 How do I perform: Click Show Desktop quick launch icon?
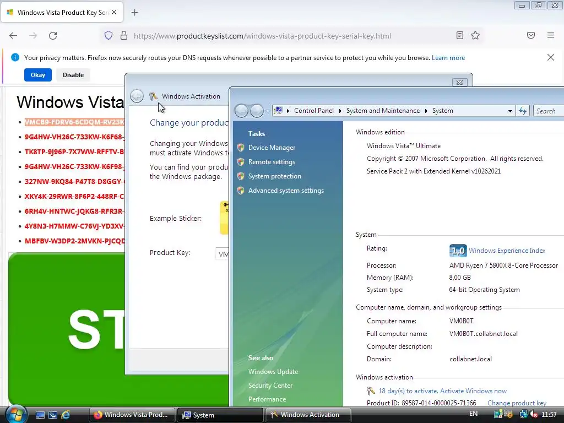click(40, 415)
